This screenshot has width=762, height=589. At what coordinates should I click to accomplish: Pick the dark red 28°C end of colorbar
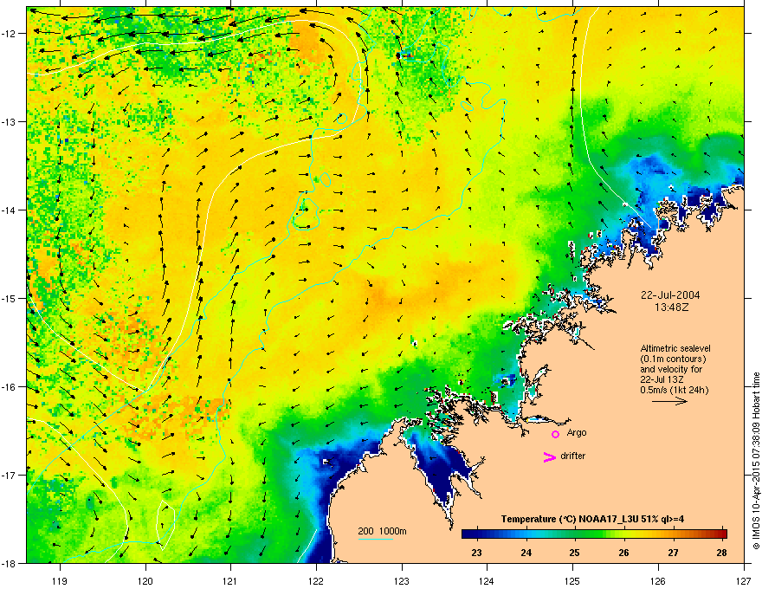(x=723, y=534)
